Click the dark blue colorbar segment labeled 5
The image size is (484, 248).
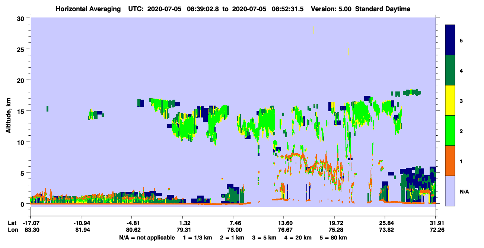[x=450, y=40]
